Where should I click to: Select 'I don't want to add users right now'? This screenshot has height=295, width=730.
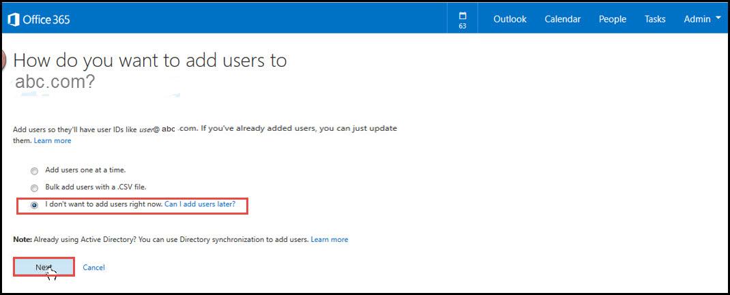(x=34, y=206)
